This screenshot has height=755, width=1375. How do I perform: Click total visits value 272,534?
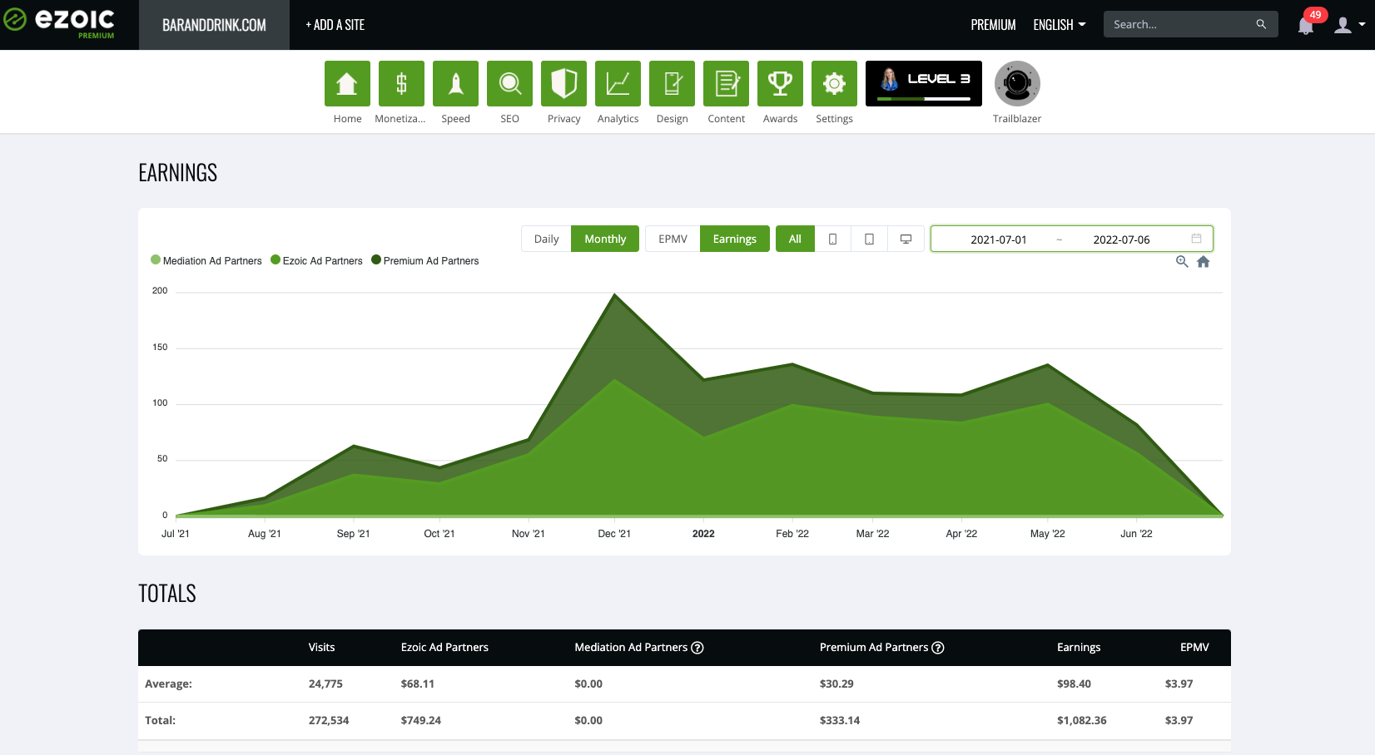(329, 721)
